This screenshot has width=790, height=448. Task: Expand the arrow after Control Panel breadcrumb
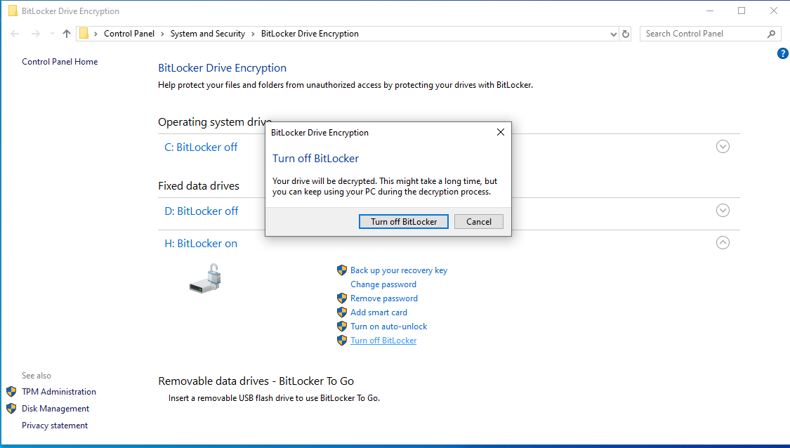tap(162, 34)
